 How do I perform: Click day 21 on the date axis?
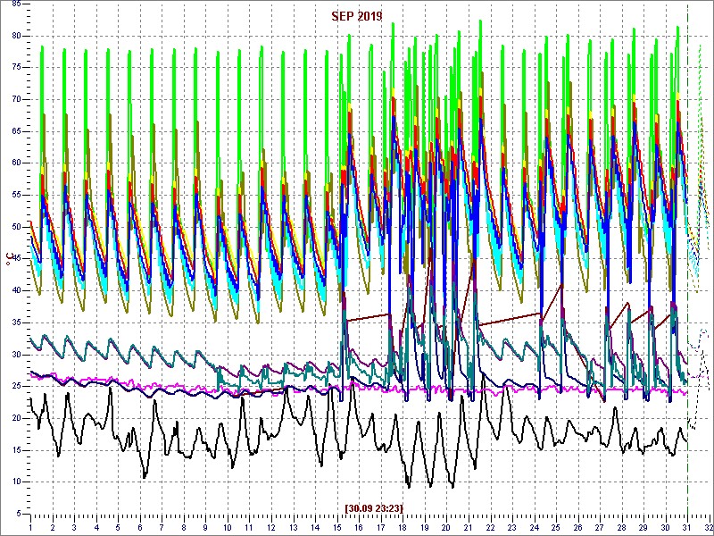[x=468, y=528]
